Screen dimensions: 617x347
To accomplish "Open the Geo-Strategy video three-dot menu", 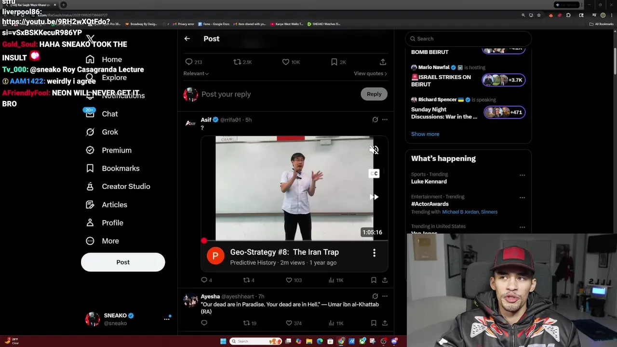I will pyautogui.click(x=374, y=253).
